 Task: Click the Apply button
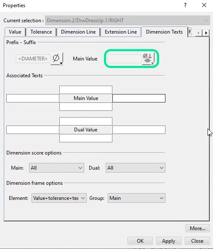(168, 241)
